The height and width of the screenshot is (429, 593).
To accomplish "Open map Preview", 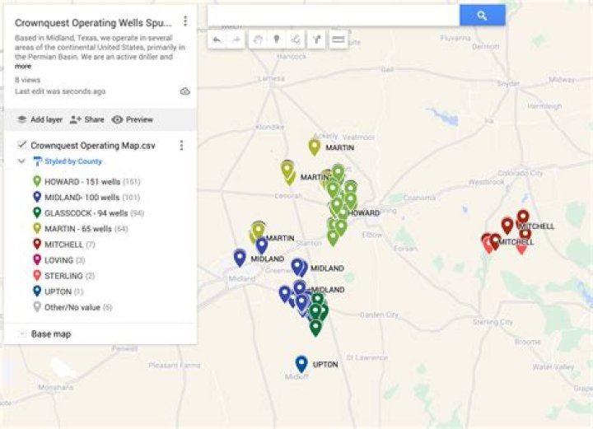I will tap(133, 119).
